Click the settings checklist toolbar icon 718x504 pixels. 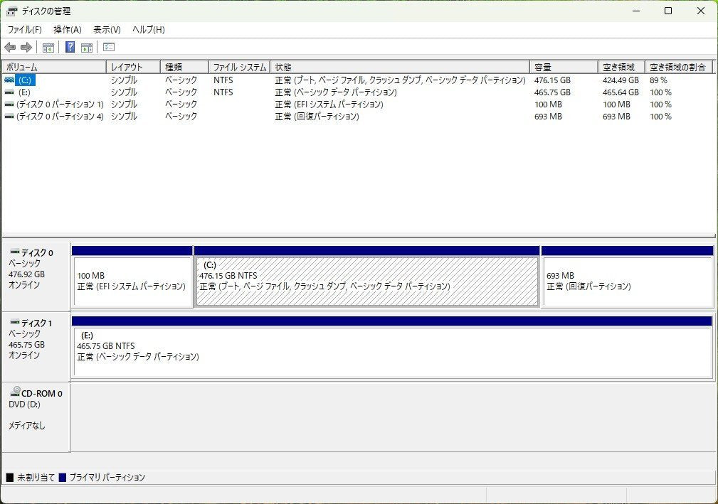[109, 47]
